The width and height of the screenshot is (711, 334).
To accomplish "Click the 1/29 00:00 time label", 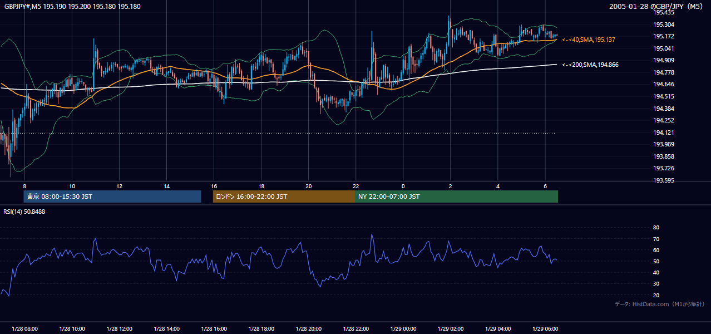I will click(x=403, y=328).
